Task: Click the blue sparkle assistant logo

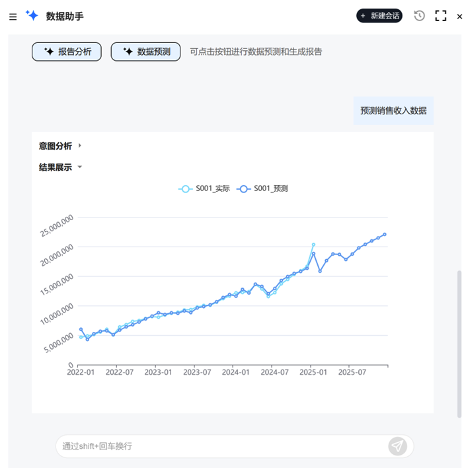Action: (32, 16)
